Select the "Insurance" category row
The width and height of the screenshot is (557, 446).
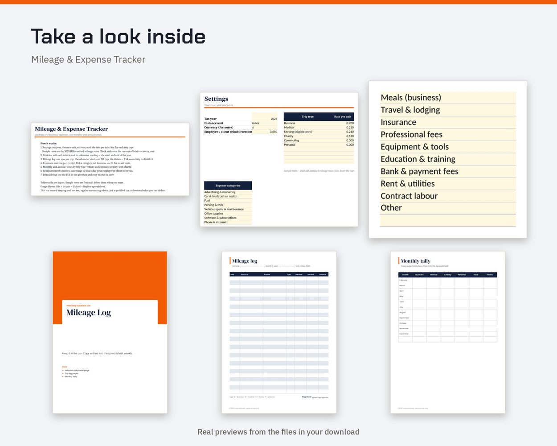[x=448, y=122]
